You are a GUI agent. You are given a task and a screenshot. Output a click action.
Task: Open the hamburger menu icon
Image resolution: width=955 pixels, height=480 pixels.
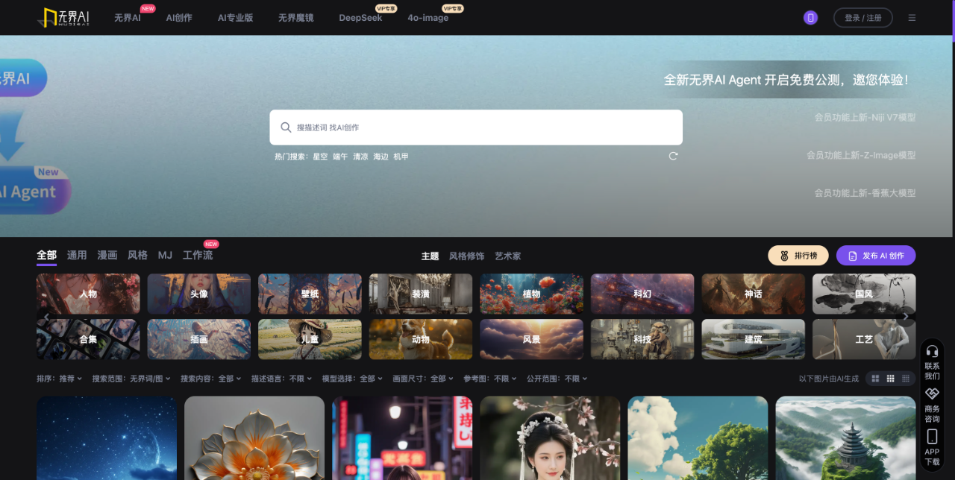tap(912, 18)
